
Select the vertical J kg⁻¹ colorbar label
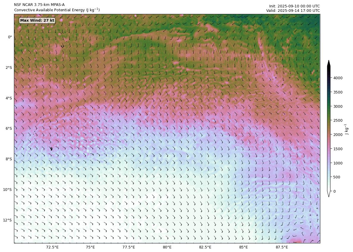346,129
